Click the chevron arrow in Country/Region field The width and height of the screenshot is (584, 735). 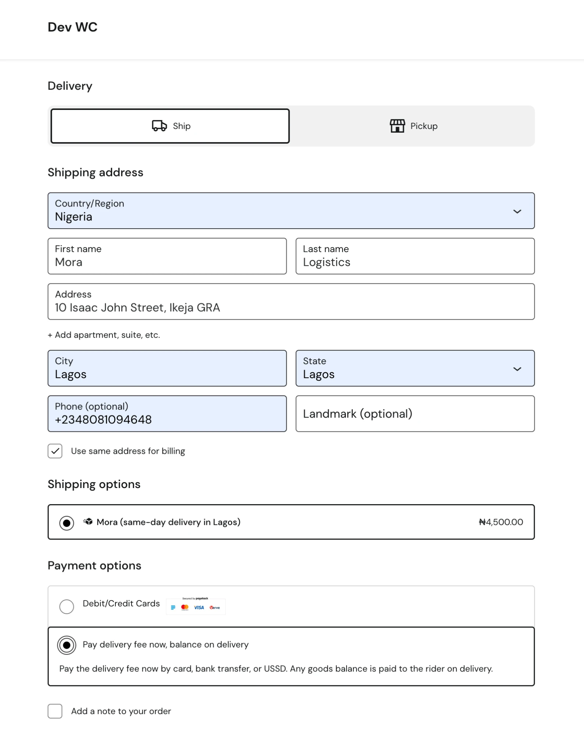(517, 211)
